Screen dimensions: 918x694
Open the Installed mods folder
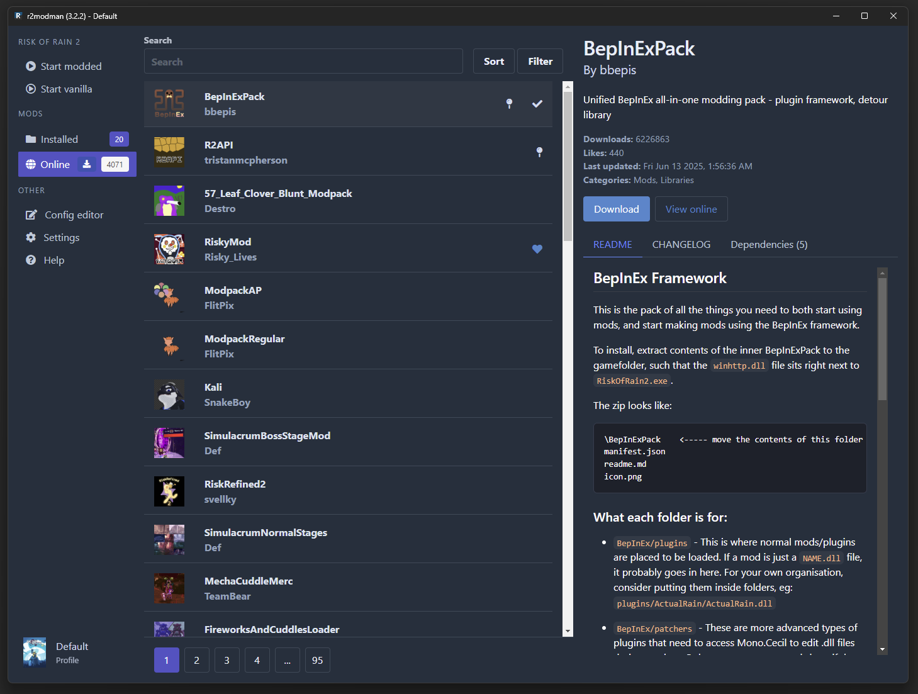30,139
